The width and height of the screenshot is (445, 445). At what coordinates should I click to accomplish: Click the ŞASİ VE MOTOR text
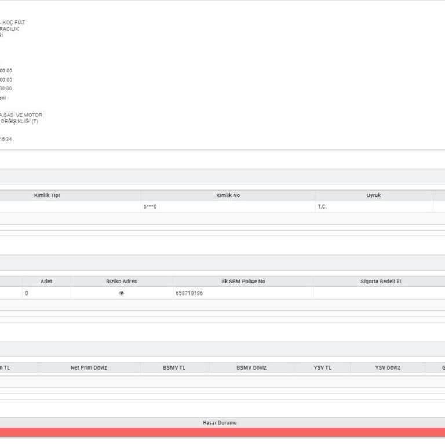[x=23, y=115]
